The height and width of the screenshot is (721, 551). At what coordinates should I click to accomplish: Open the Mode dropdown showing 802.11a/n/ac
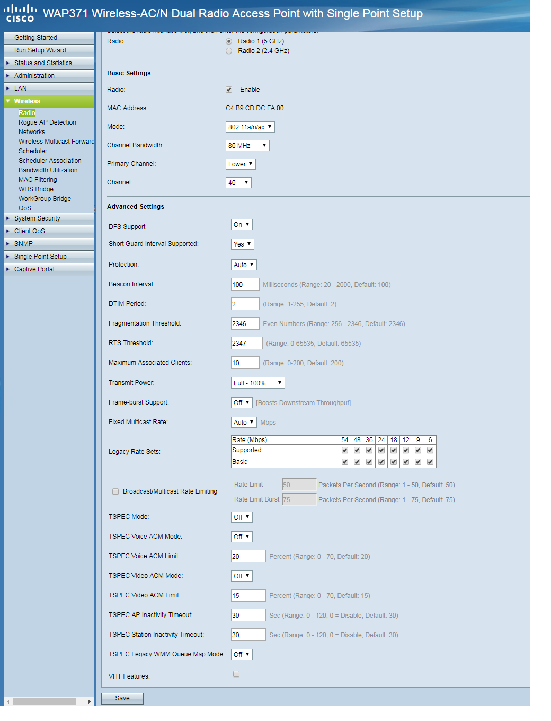click(x=250, y=127)
